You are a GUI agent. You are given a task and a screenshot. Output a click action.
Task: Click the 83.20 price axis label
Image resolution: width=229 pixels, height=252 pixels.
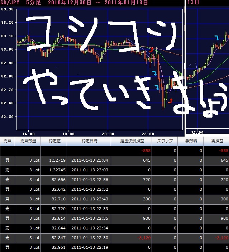click(8, 23)
